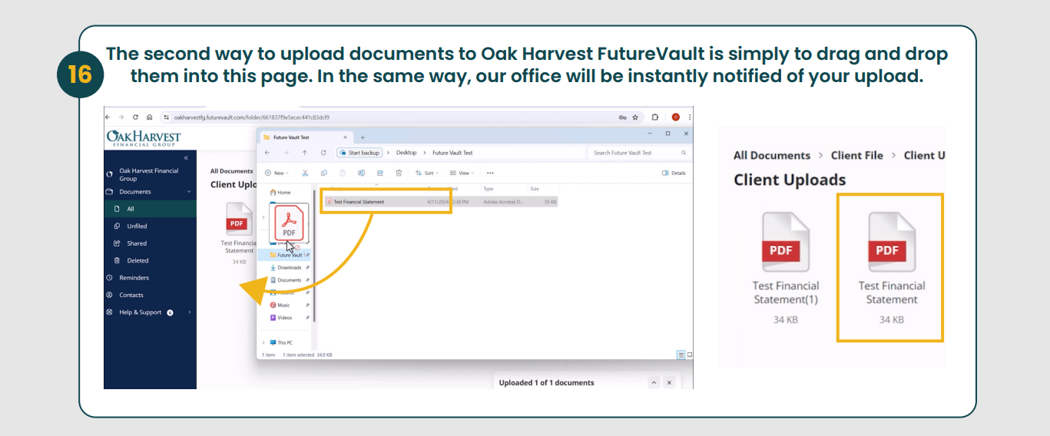Select All under Documents

150,209
